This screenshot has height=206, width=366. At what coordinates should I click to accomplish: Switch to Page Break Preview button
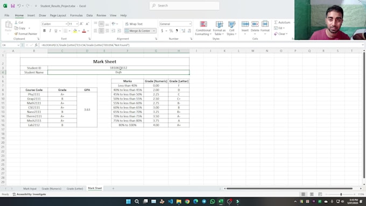click(x=320, y=194)
